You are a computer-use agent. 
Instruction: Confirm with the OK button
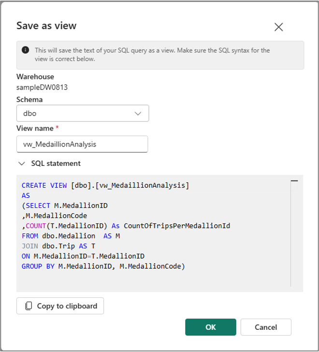[210, 327]
